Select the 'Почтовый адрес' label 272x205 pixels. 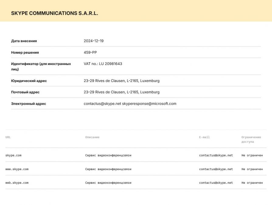click(25, 92)
